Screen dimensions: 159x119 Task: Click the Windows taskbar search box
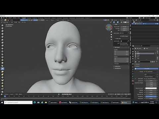18,102
